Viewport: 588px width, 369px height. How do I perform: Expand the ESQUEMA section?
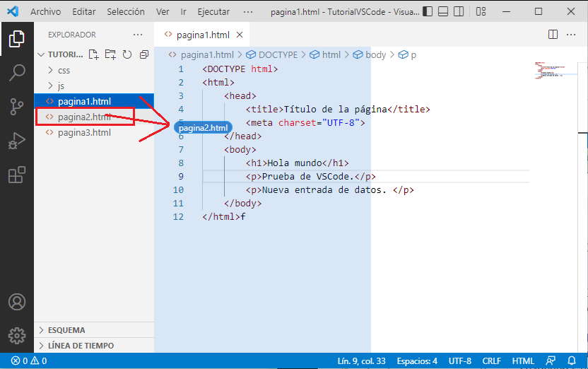coord(94,330)
